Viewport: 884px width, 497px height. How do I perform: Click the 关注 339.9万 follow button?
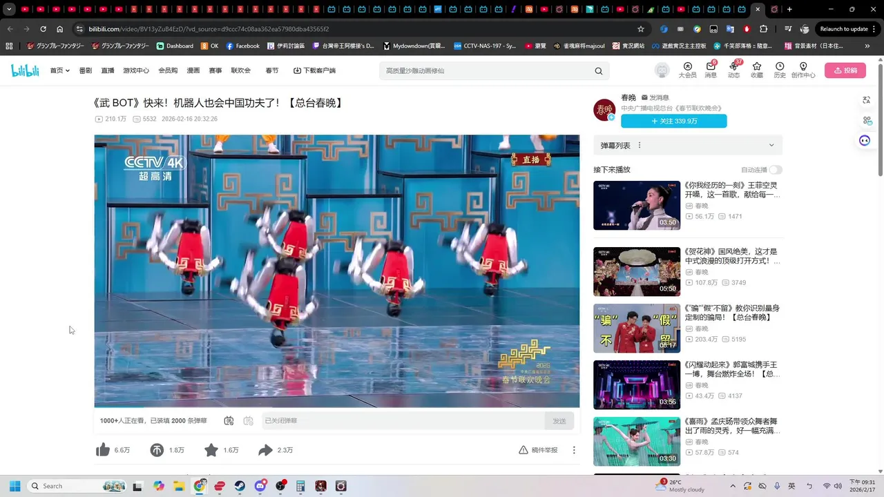coord(673,121)
